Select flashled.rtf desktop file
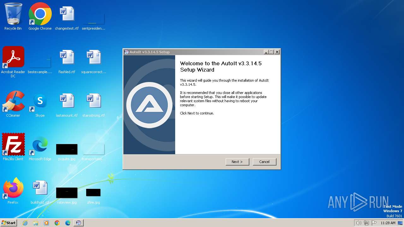 tap(67, 62)
